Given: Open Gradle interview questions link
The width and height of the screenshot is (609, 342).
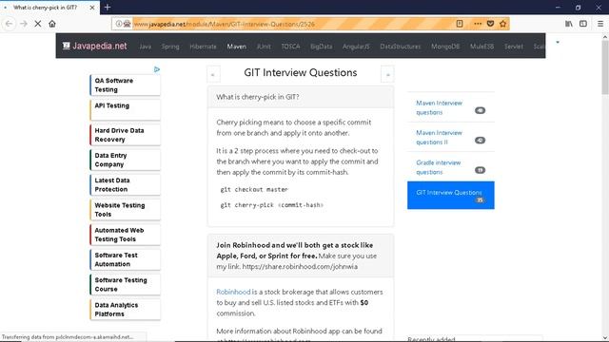Looking at the screenshot, I should click(439, 167).
